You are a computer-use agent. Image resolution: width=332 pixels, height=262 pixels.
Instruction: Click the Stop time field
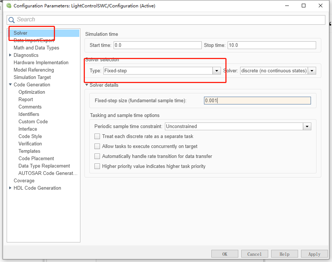click(x=272, y=45)
